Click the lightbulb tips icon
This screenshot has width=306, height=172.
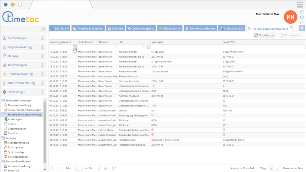point(302,28)
